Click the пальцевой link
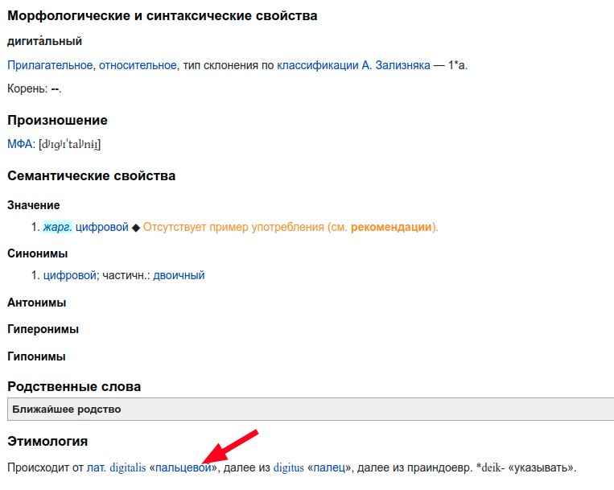The height and width of the screenshot is (490, 614). 184,467
